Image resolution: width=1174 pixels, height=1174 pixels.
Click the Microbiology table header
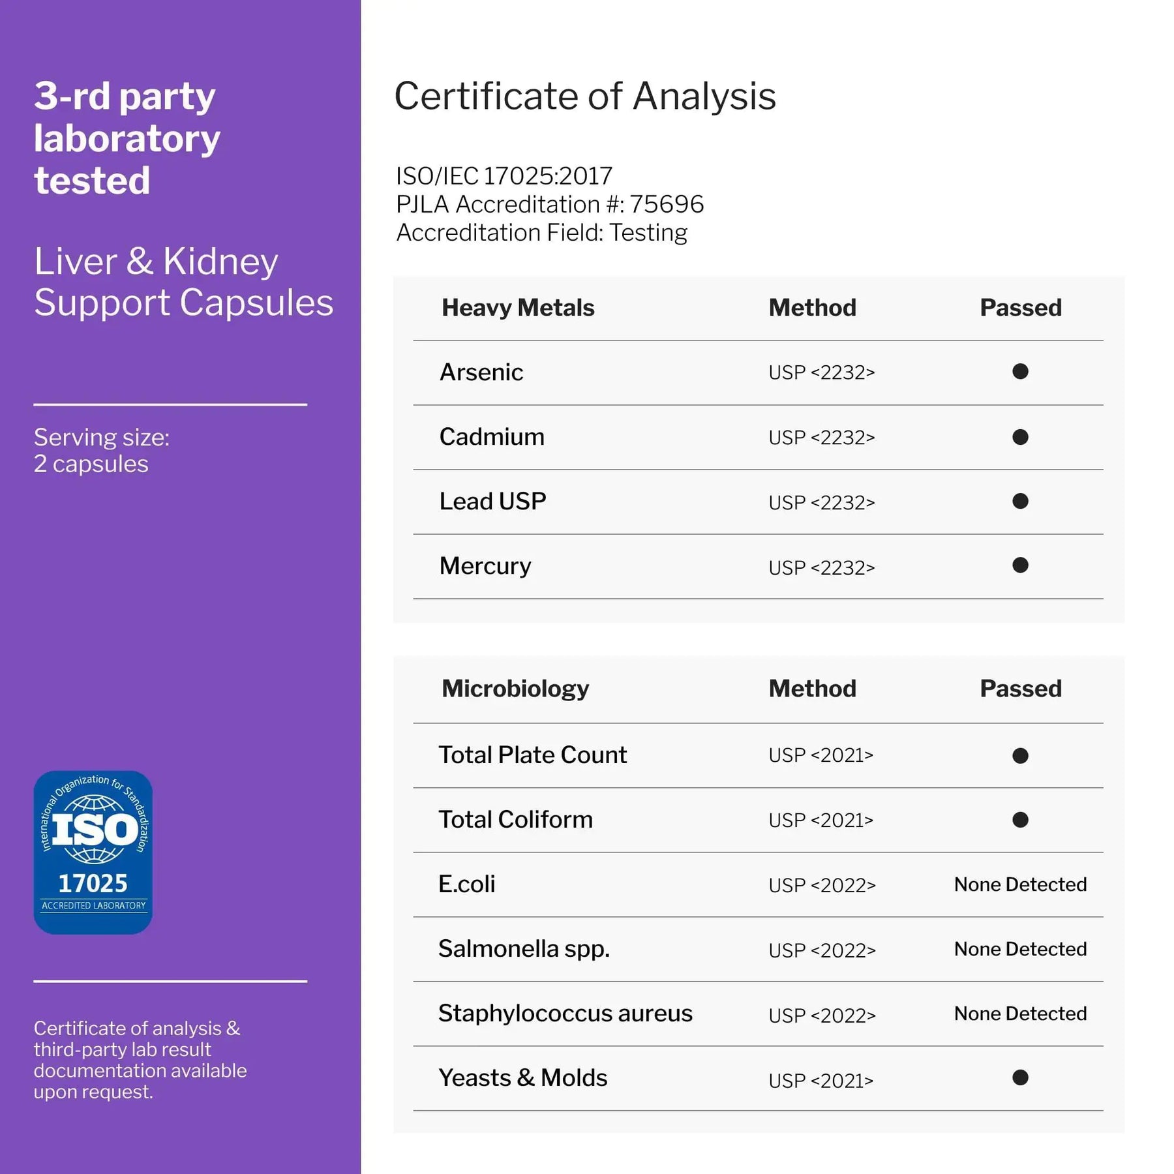coord(515,689)
